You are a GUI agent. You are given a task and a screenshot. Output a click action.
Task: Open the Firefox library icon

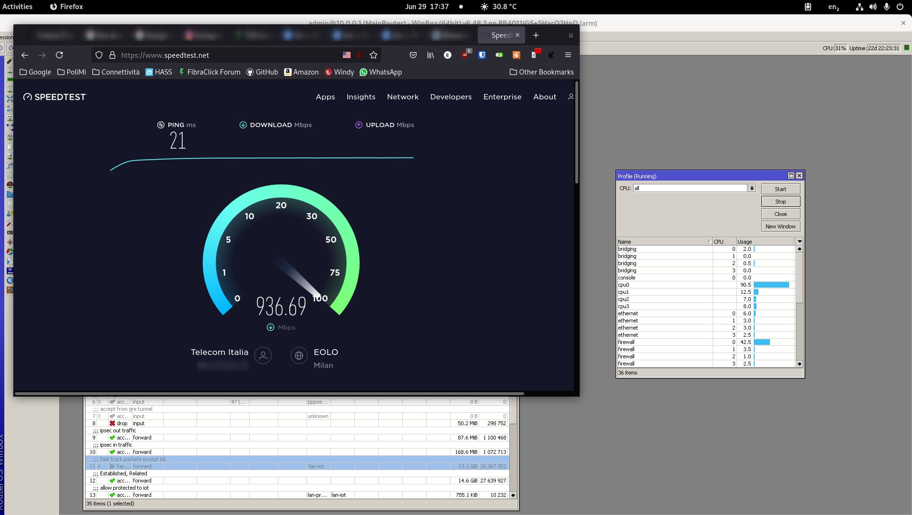coord(430,55)
